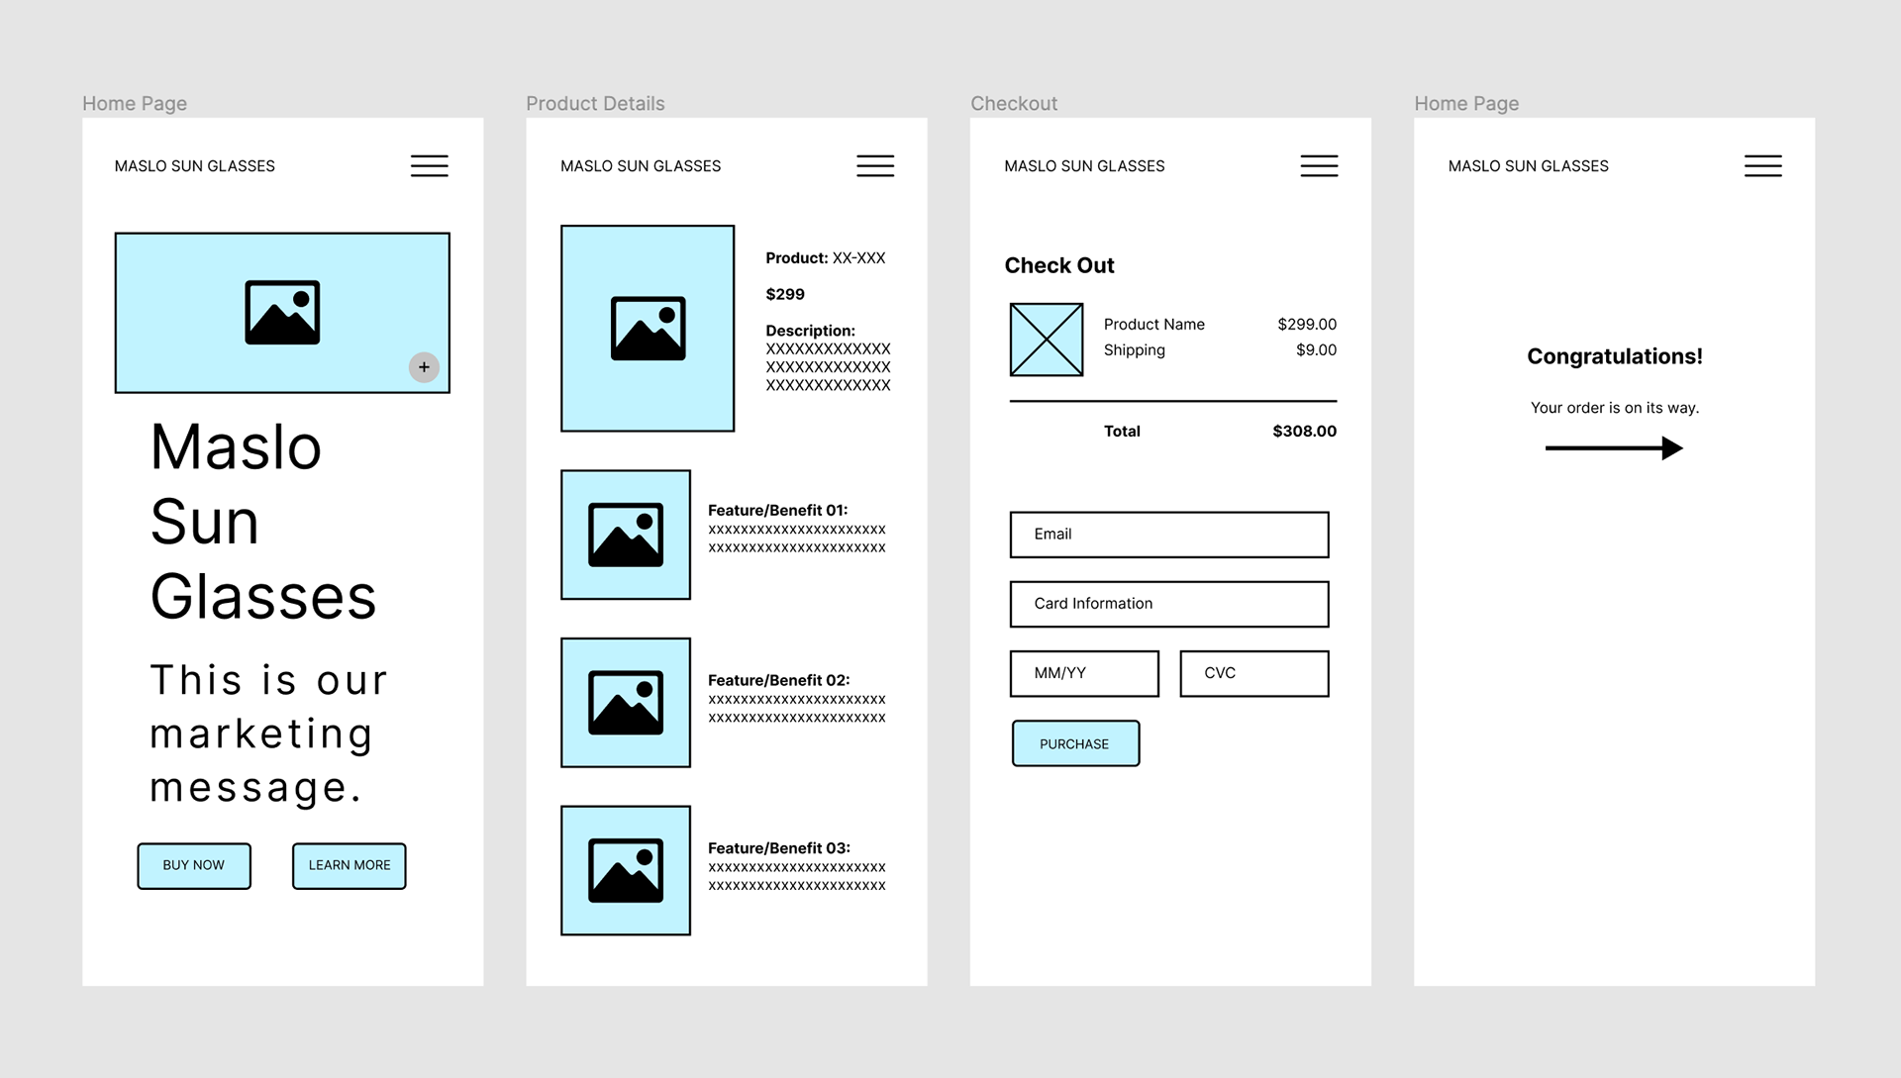Image resolution: width=1901 pixels, height=1078 pixels.
Task: Click the Email input field
Action: [1168, 535]
